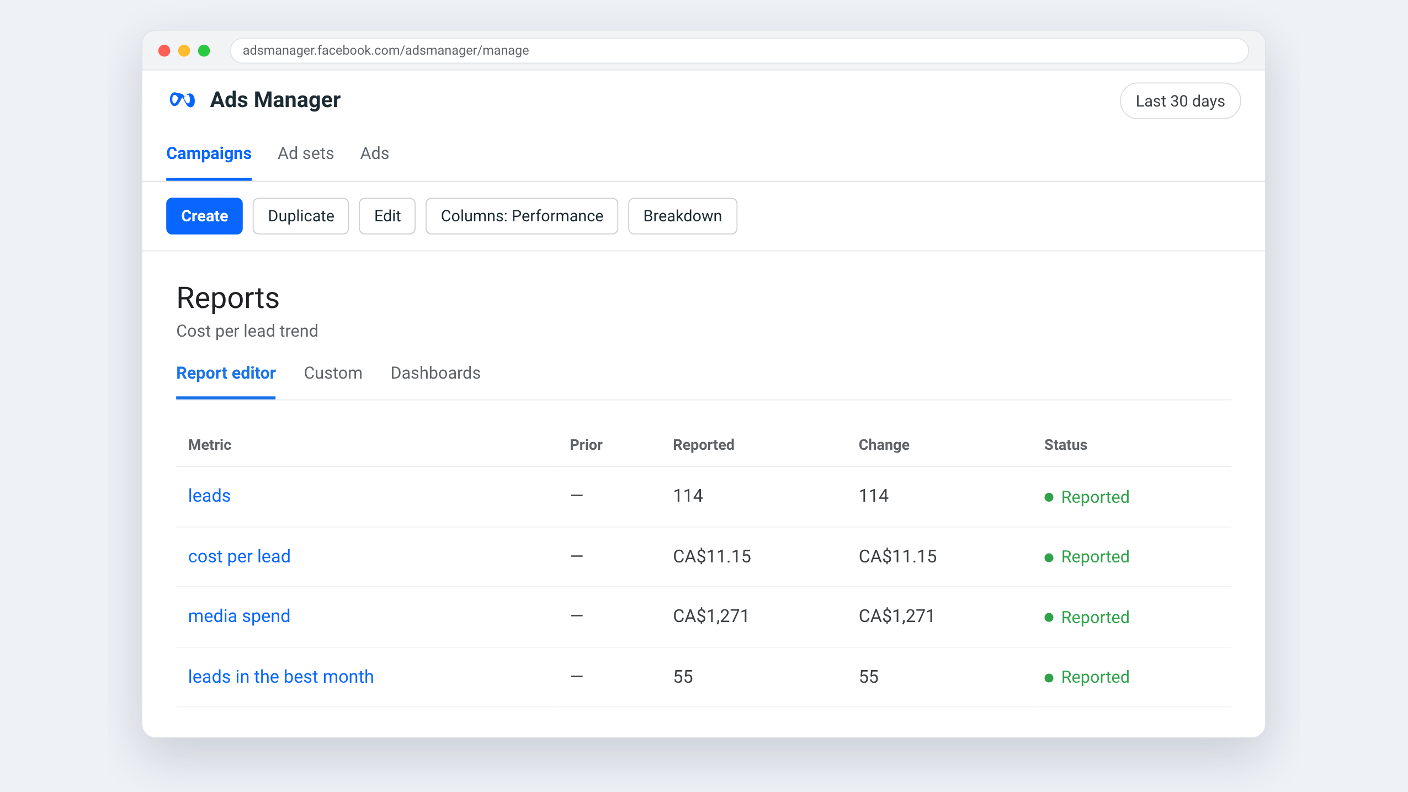
Task: Click the Ads Manager title
Action: (x=275, y=100)
